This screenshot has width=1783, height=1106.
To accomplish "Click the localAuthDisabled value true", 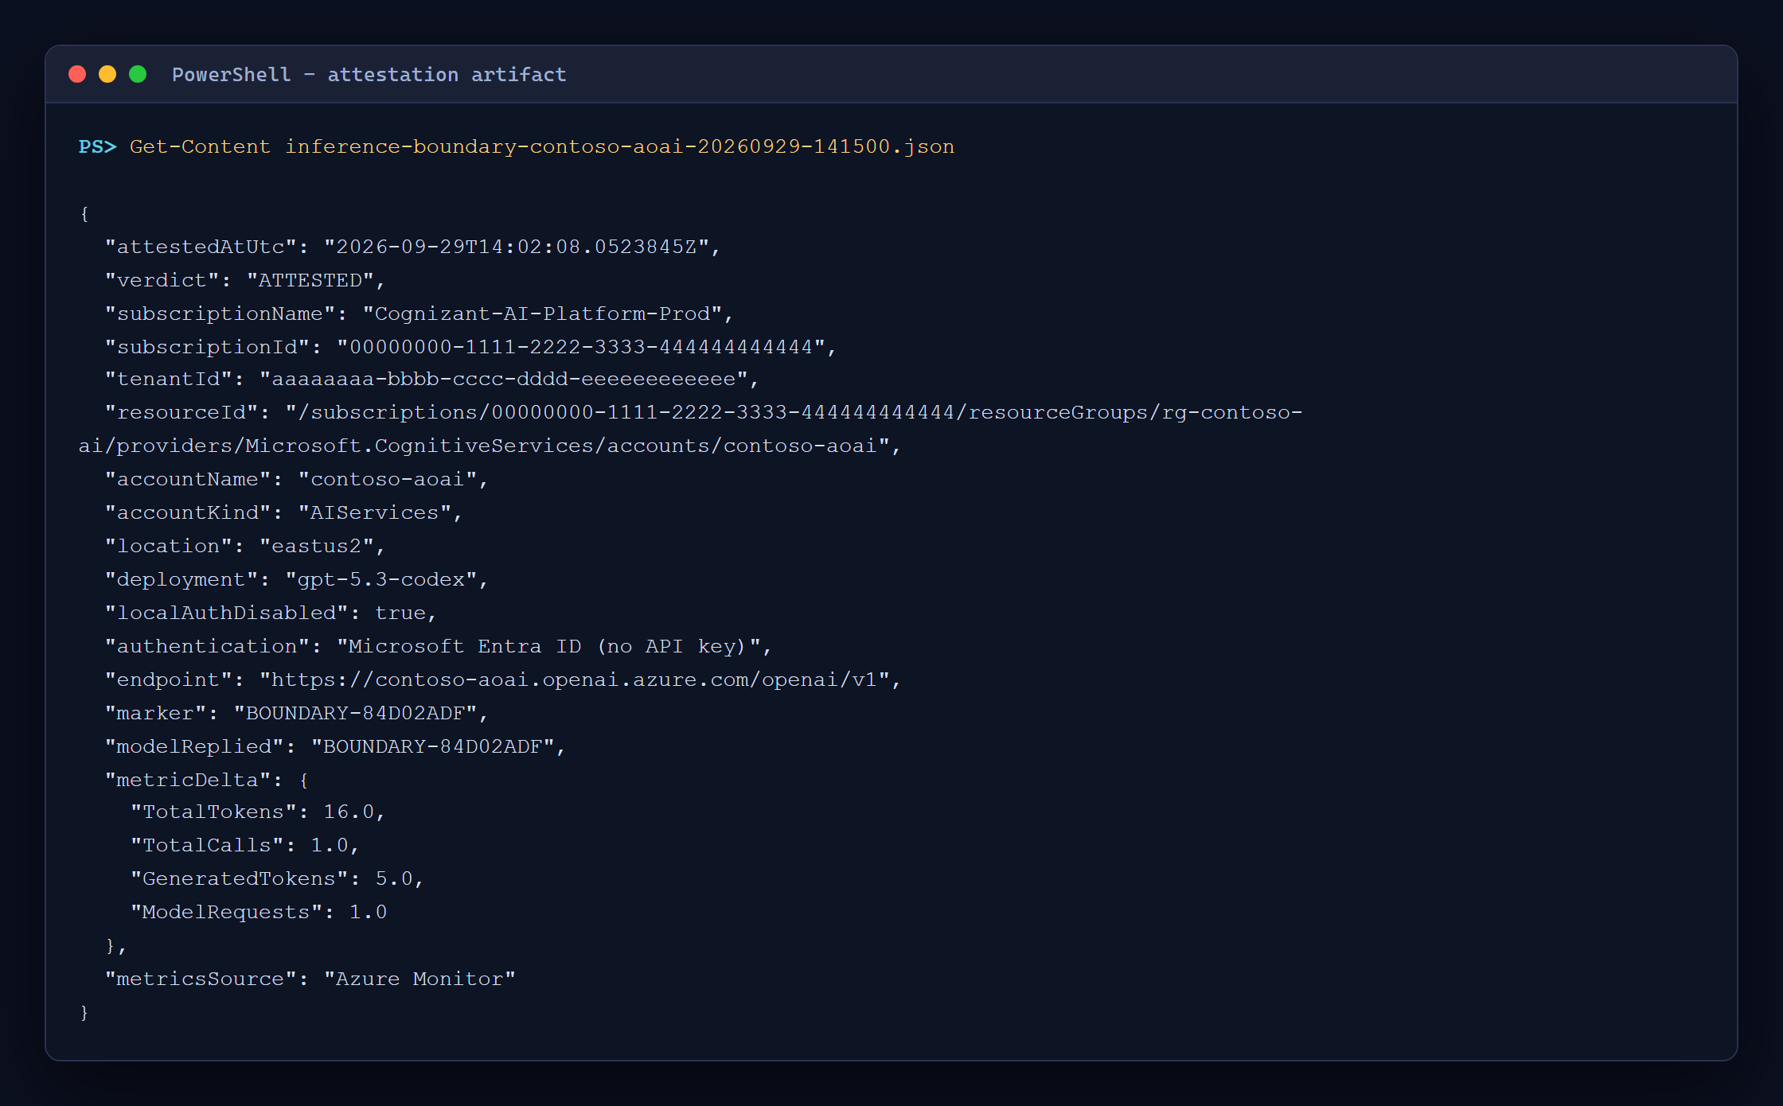I will (400, 613).
